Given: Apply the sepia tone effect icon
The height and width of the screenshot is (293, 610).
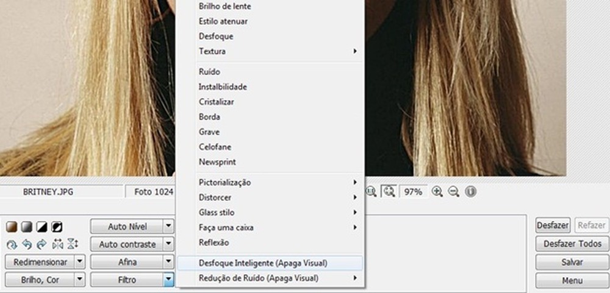Looking at the screenshot, I should pyautogui.click(x=12, y=227).
